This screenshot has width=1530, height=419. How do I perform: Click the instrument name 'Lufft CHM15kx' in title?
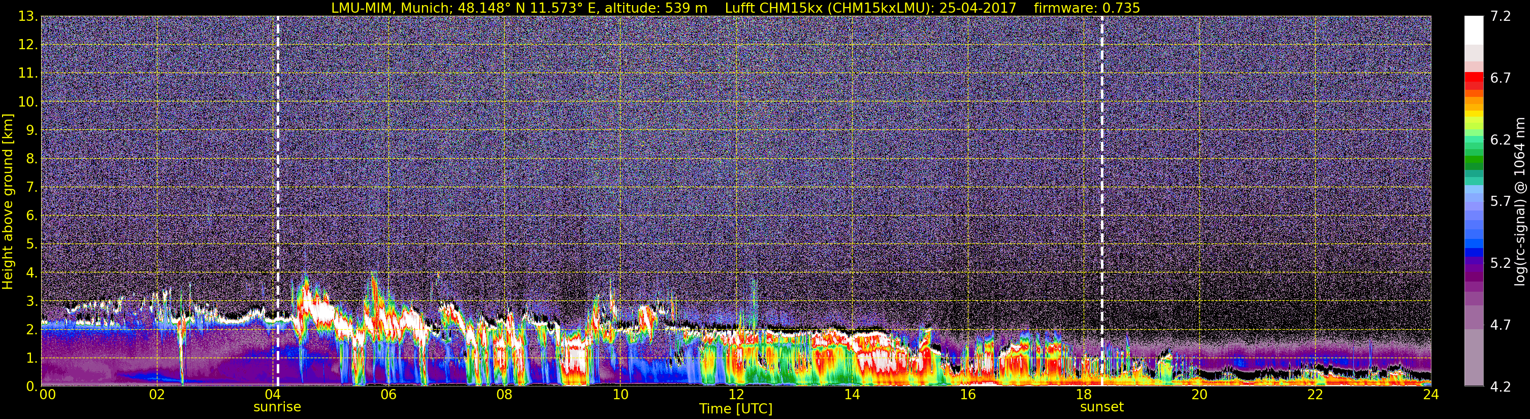774,8
